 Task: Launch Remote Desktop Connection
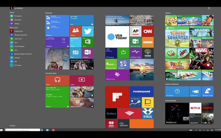(x=21, y=54)
